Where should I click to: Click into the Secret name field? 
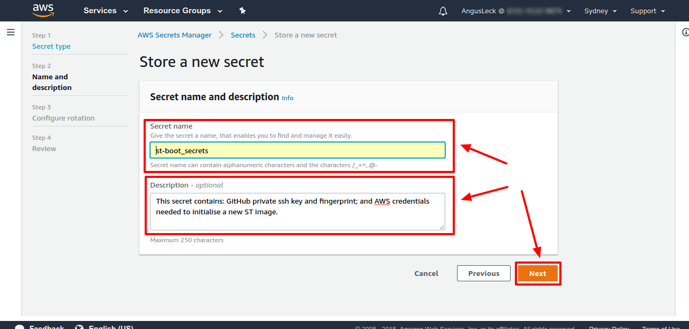tap(297, 150)
